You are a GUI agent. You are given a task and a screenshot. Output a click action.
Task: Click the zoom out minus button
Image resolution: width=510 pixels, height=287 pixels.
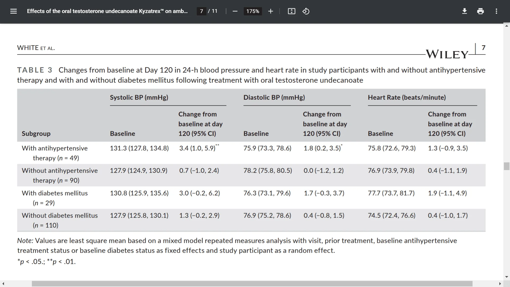click(235, 11)
